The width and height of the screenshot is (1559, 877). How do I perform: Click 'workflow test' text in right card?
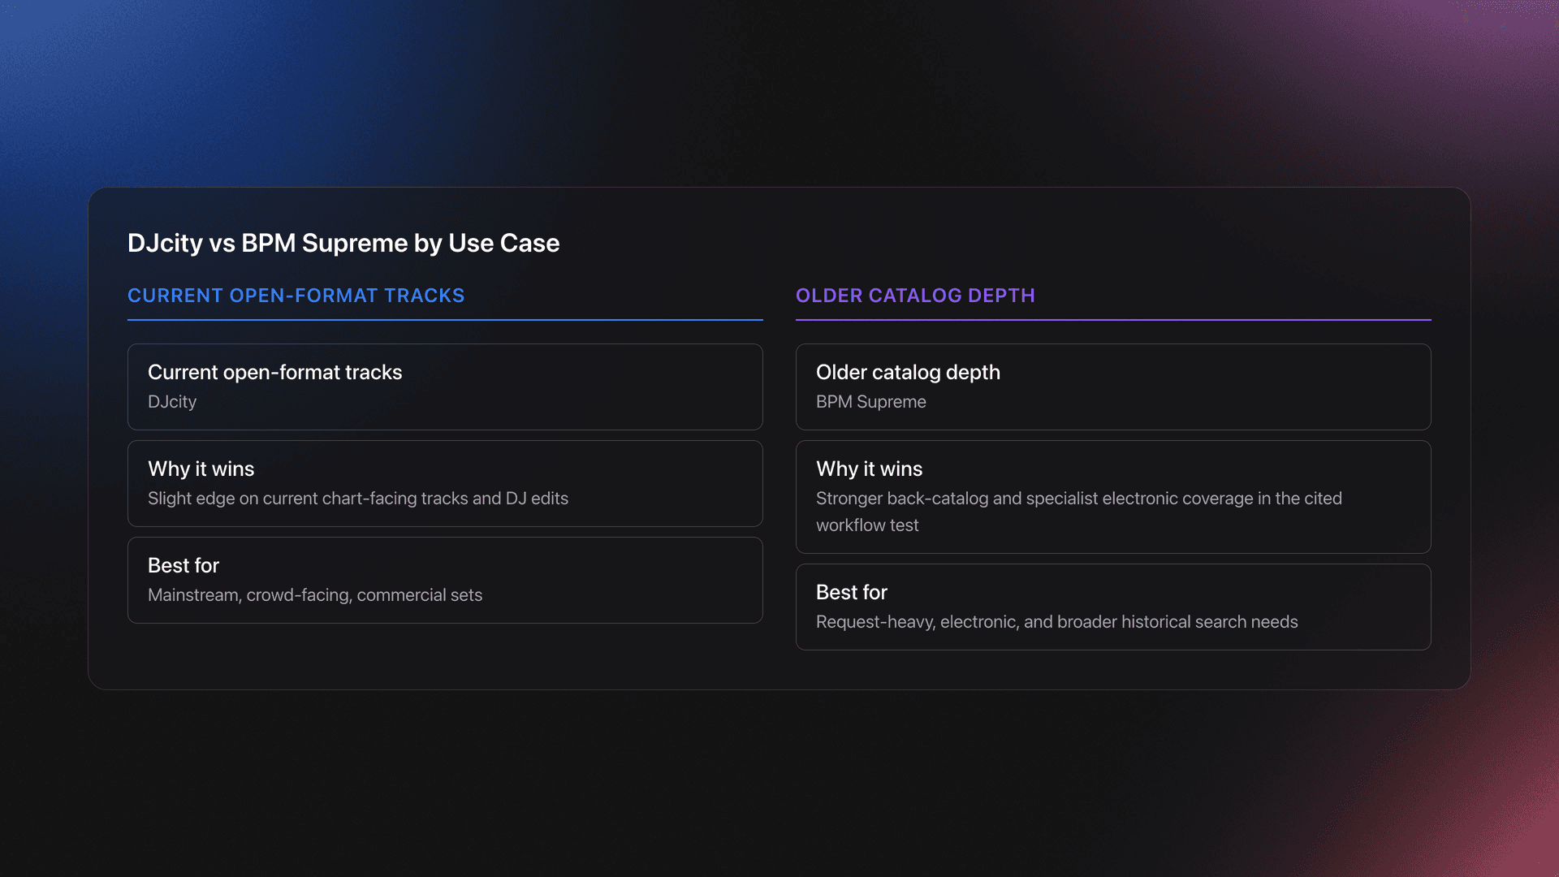(x=866, y=525)
